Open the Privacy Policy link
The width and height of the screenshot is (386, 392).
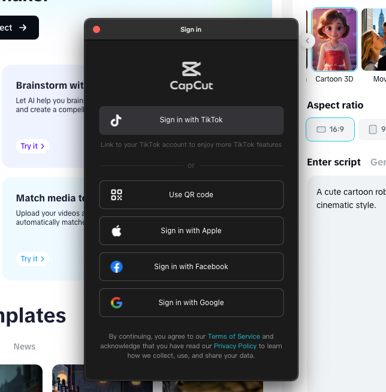235,346
